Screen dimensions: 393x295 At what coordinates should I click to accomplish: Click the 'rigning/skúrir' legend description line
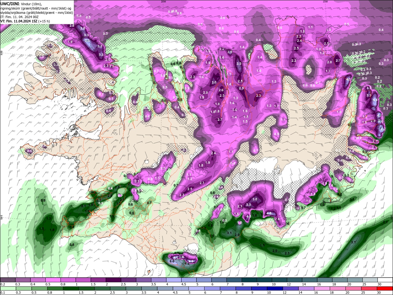(x=36, y=8)
